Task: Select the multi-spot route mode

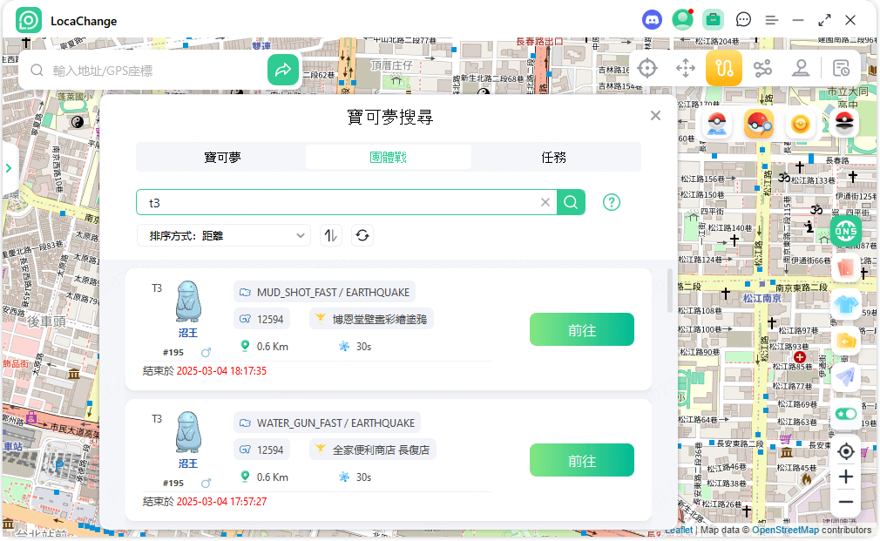Action: (x=762, y=69)
